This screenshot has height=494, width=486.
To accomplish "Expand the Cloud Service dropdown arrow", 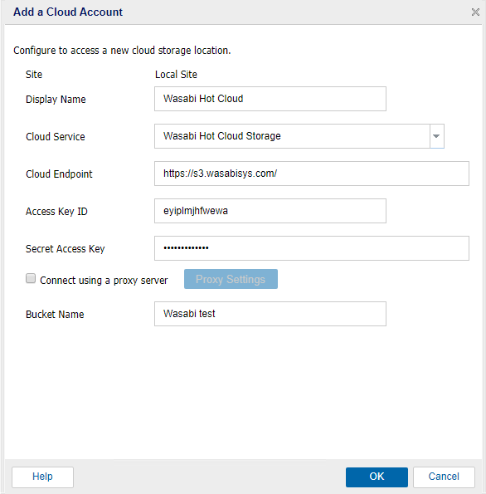I will (x=437, y=136).
